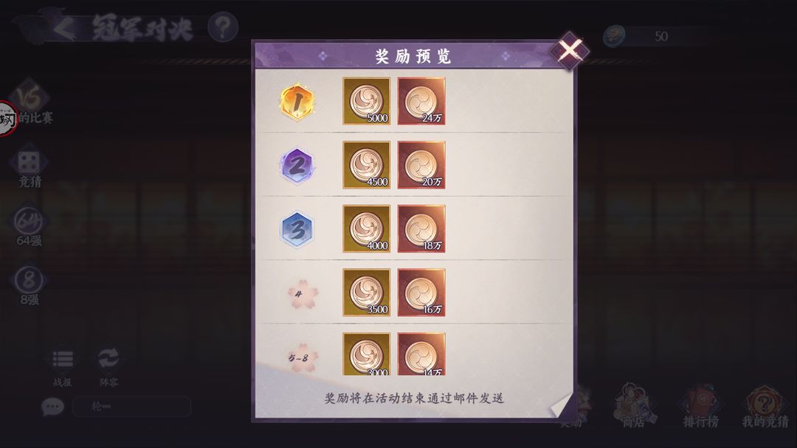Image resolution: width=797 pixels, height=448 pixels.
Task: Select the 4500 gold coin reward
Action: coord(367,165)
